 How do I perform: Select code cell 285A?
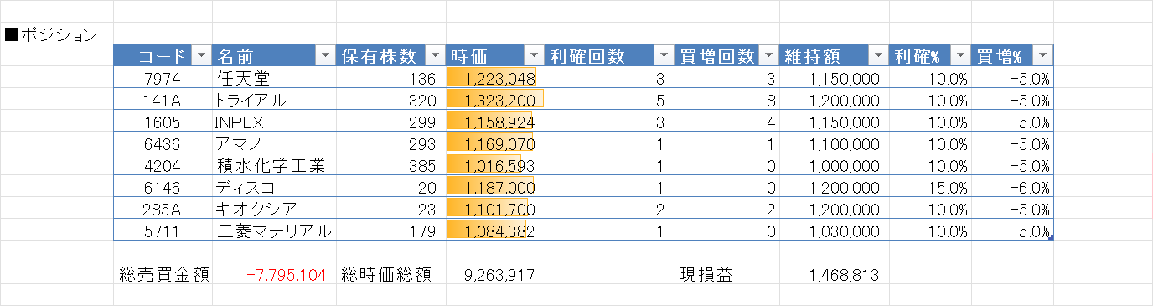(x=163, y=209)
